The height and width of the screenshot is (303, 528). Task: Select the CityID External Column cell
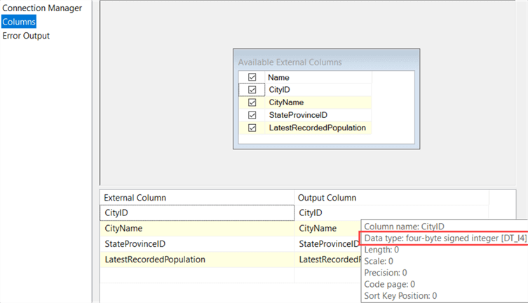(197, 213)
